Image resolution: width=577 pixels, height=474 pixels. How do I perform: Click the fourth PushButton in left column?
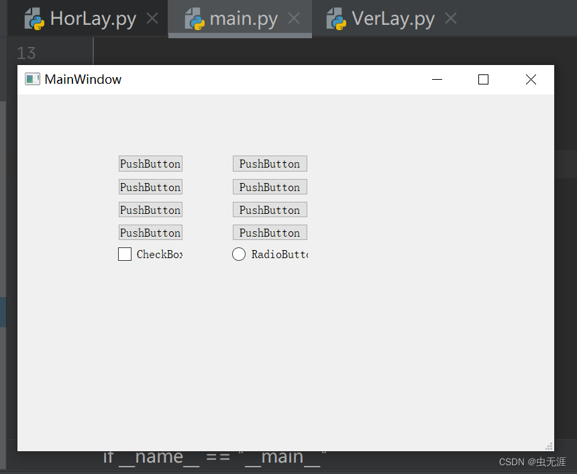click(150, 233)
